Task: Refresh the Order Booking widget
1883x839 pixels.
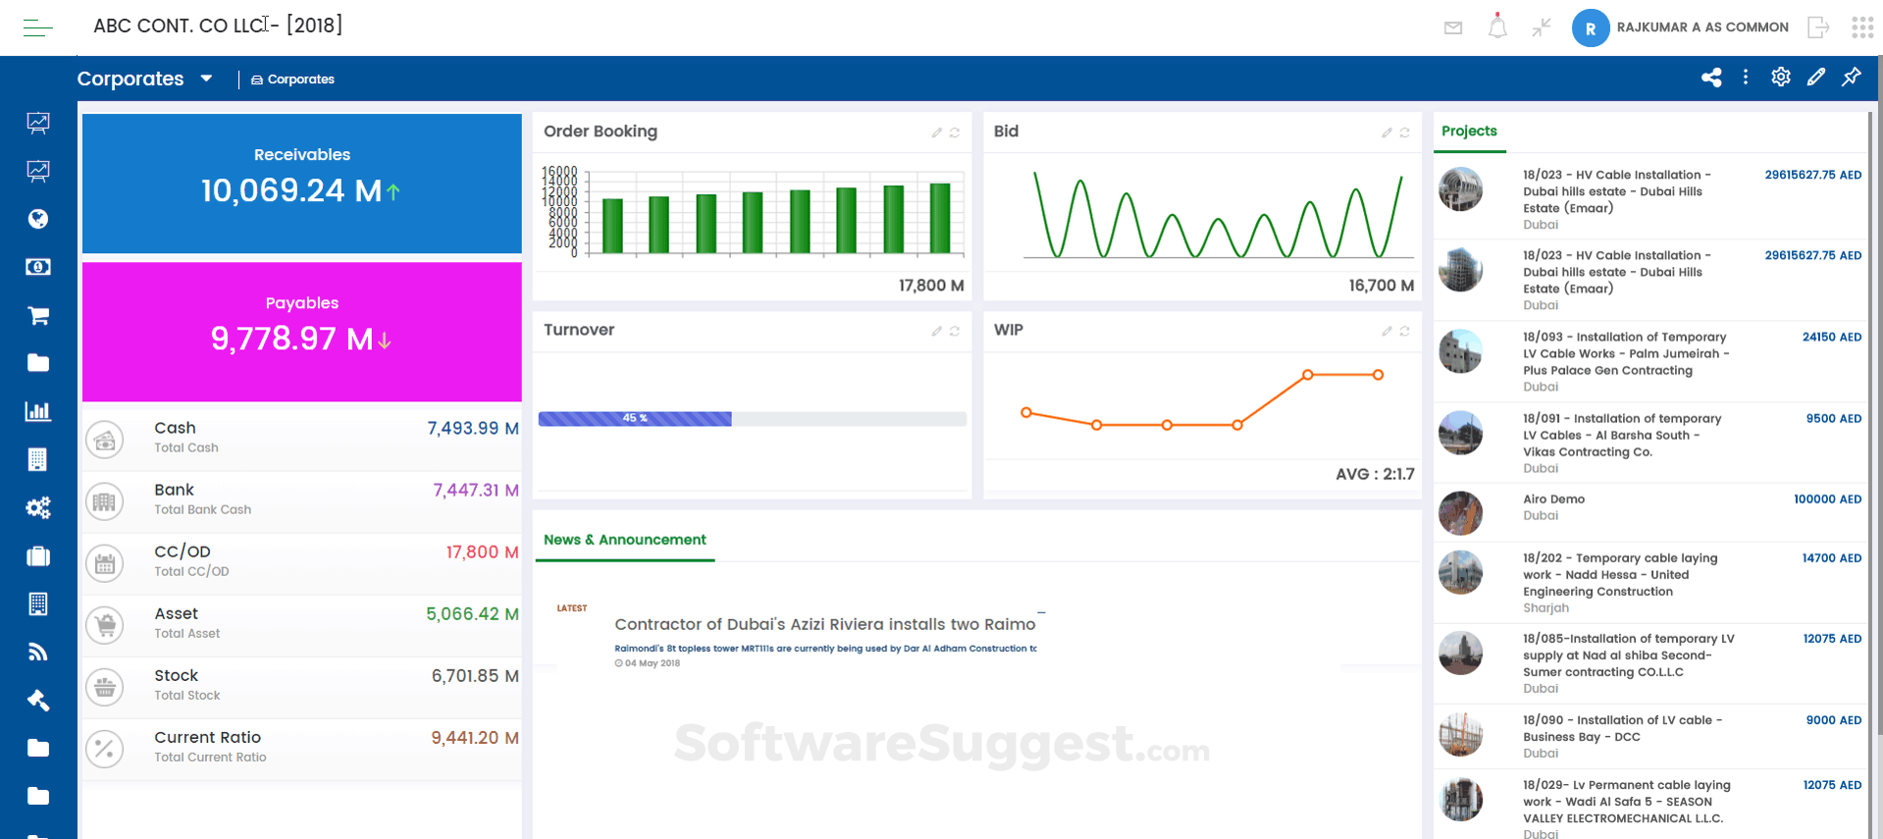Action: pyautogui.click(x=955, y=132)
